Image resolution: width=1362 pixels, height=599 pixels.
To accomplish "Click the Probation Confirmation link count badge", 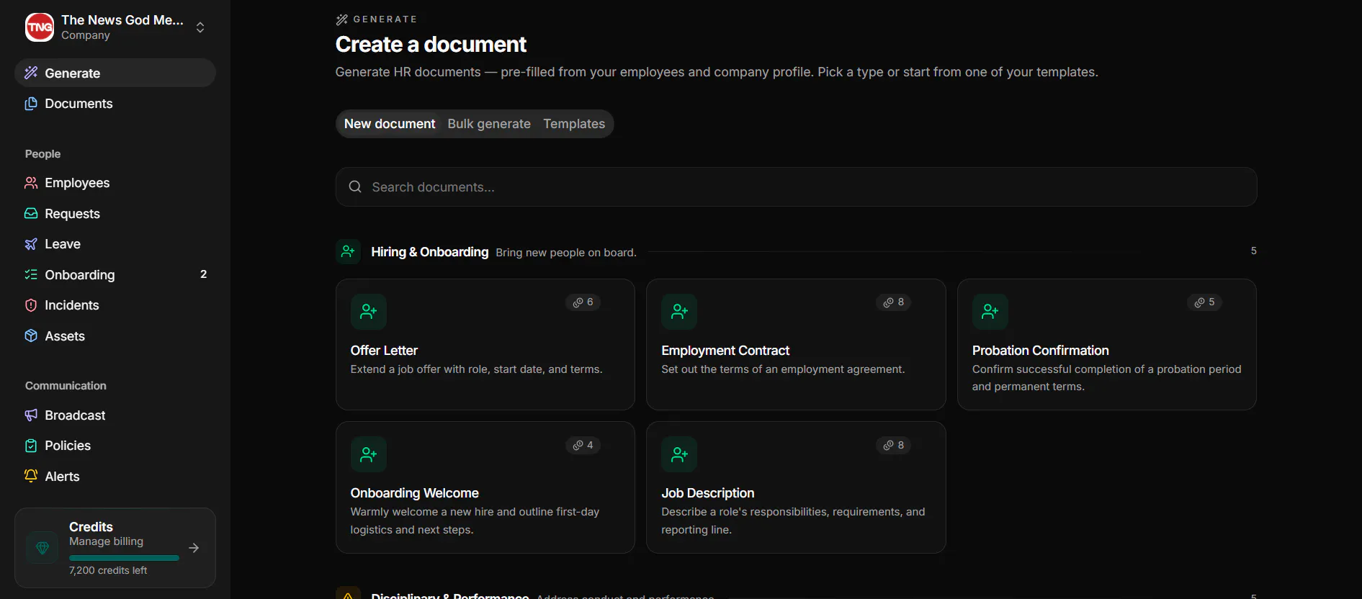I will pos(1204,302).
